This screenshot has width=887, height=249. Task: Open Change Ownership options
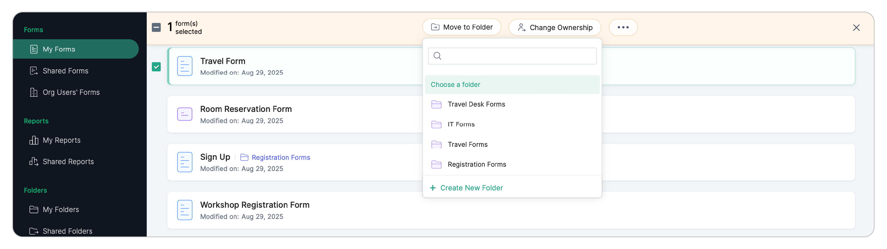coord(555,28)
